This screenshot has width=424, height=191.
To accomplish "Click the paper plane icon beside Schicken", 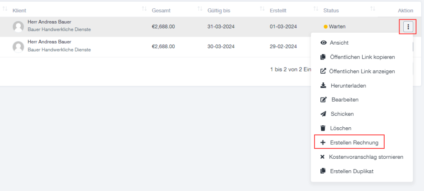I will [x=323, y=114].
